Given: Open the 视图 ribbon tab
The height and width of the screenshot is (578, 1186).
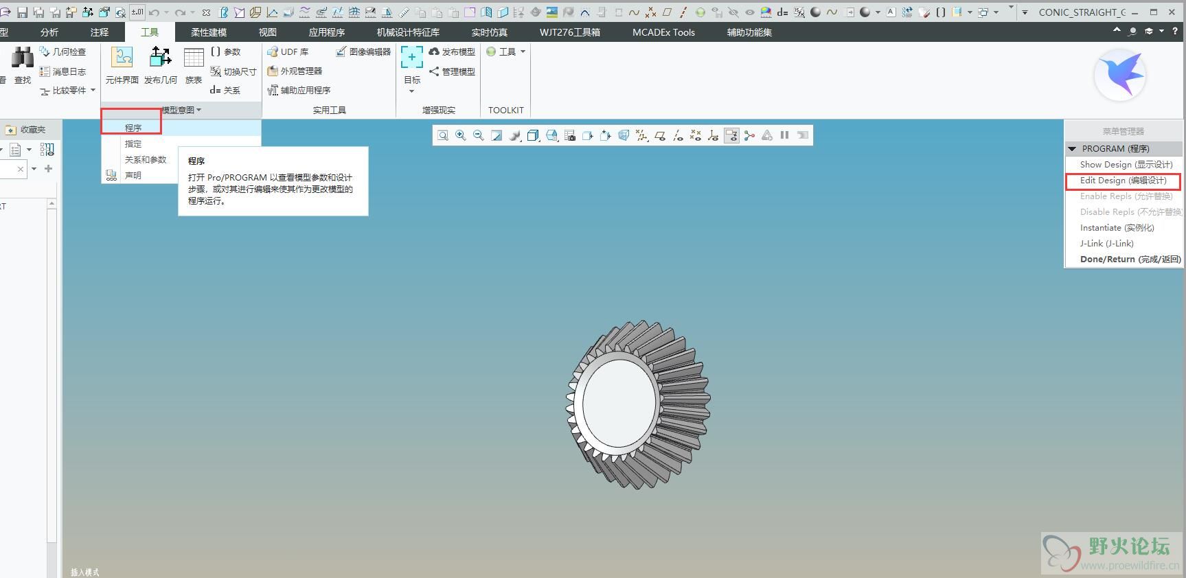Looking at the screenshot, I should (x=268, y=32).
